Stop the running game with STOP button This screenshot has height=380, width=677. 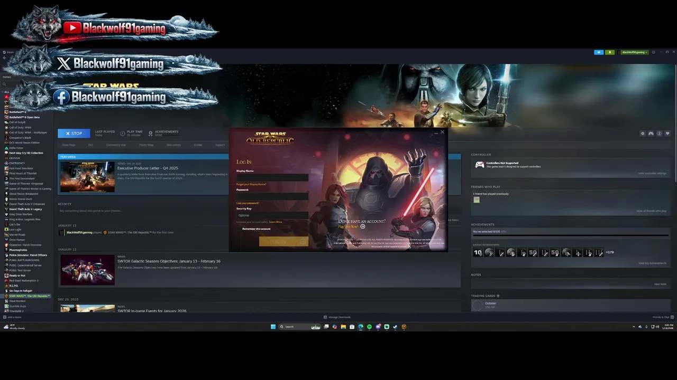(x=74, y=134)
